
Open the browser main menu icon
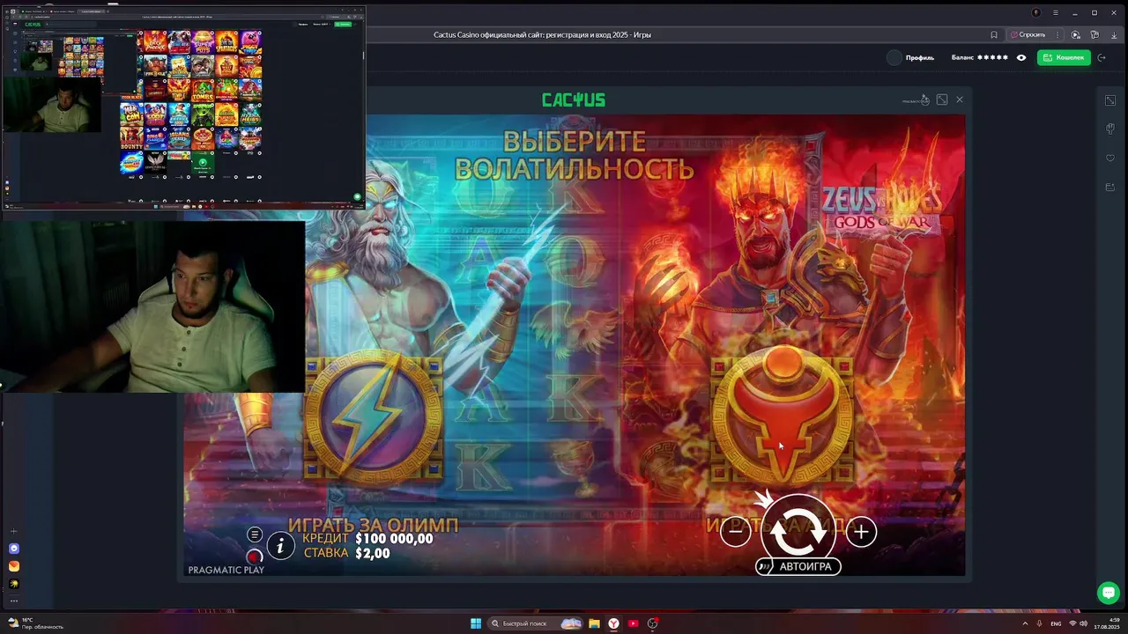tap(1055, 12)
